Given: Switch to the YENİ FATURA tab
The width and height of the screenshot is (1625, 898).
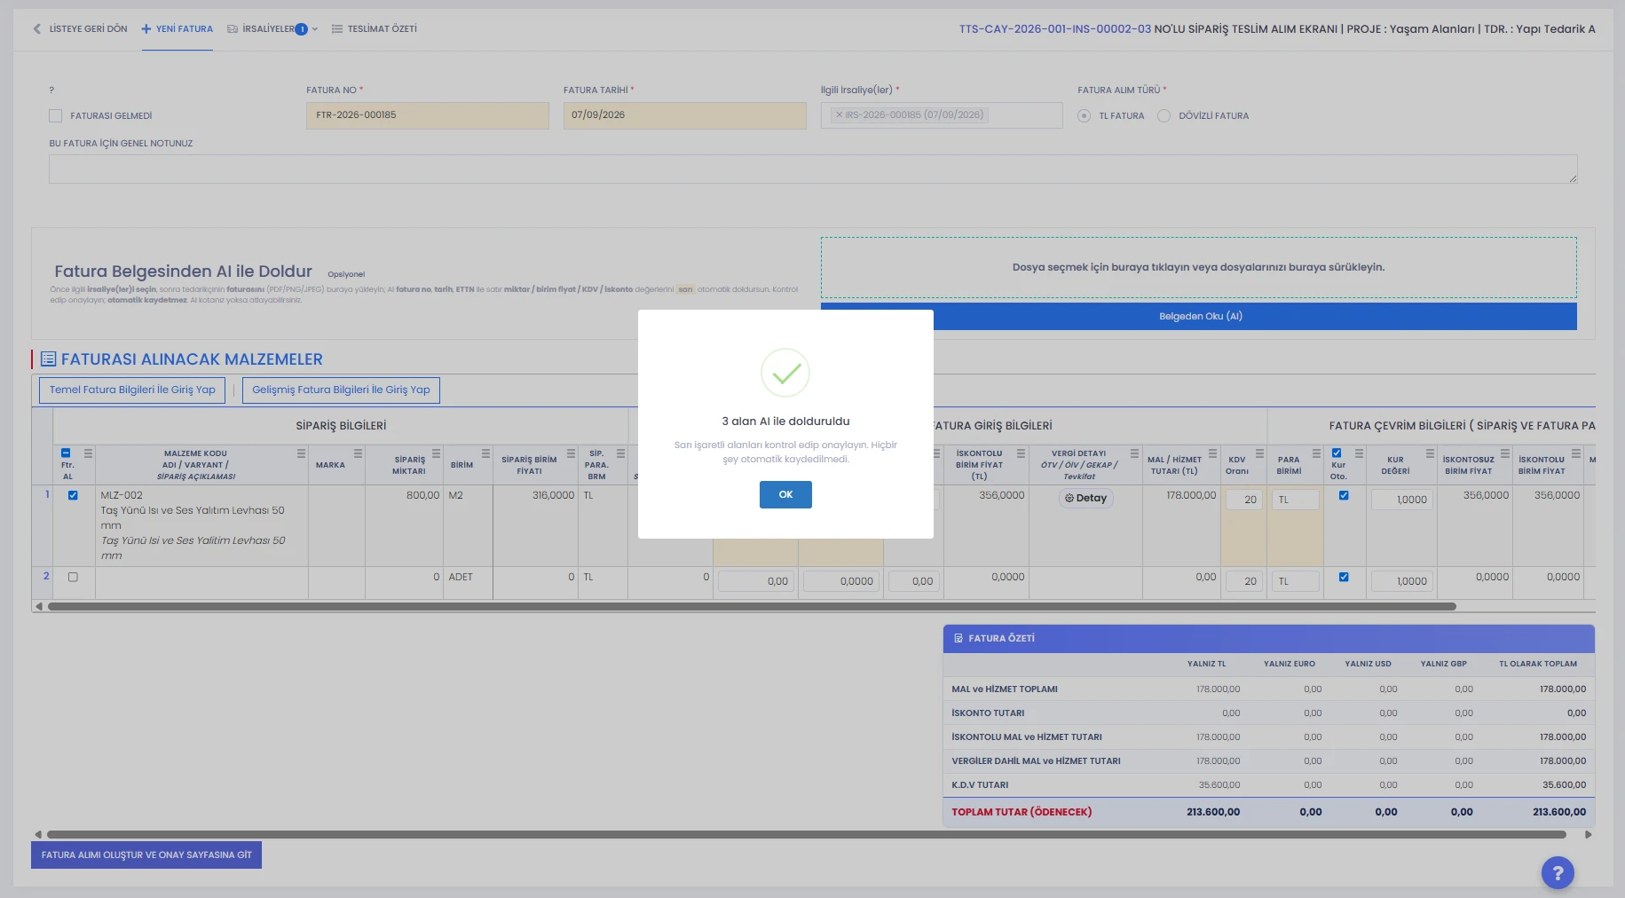Looking at the screenshot, I should click(x=177, y=29).
